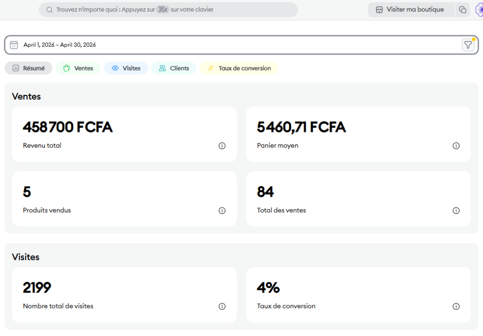
Task: Click the '5' products sold value
Action: coord(27,192)
